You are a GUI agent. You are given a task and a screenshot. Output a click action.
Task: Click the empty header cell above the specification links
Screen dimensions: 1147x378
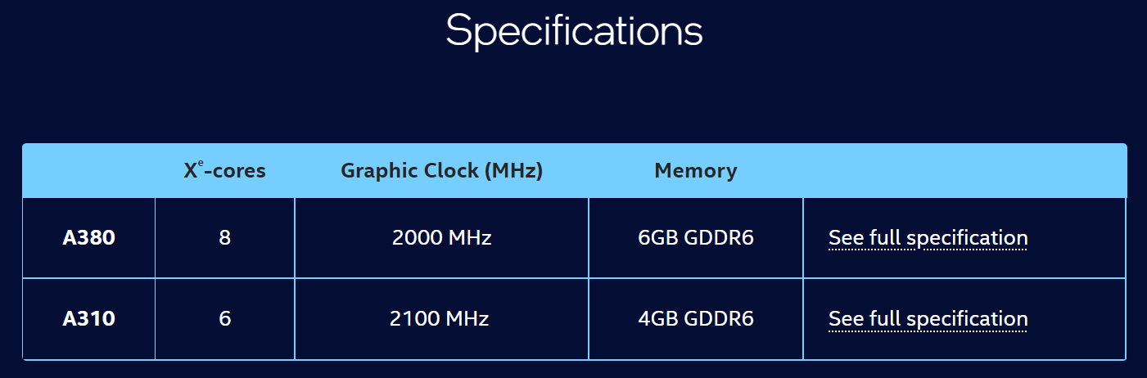coord(964,171)
